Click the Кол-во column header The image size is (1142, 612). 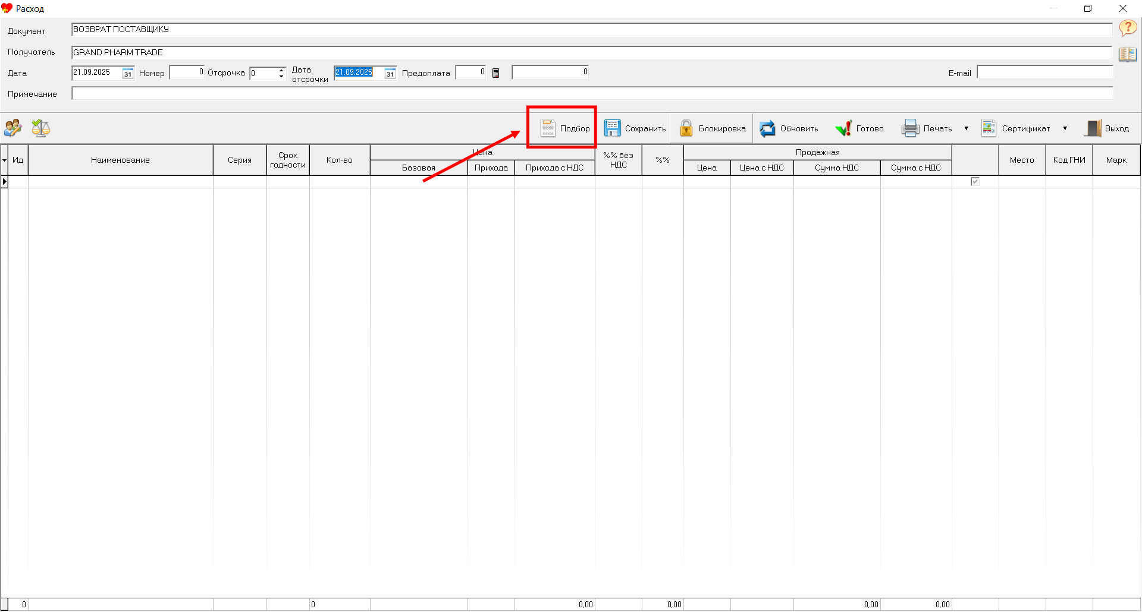tap(340, 160)
